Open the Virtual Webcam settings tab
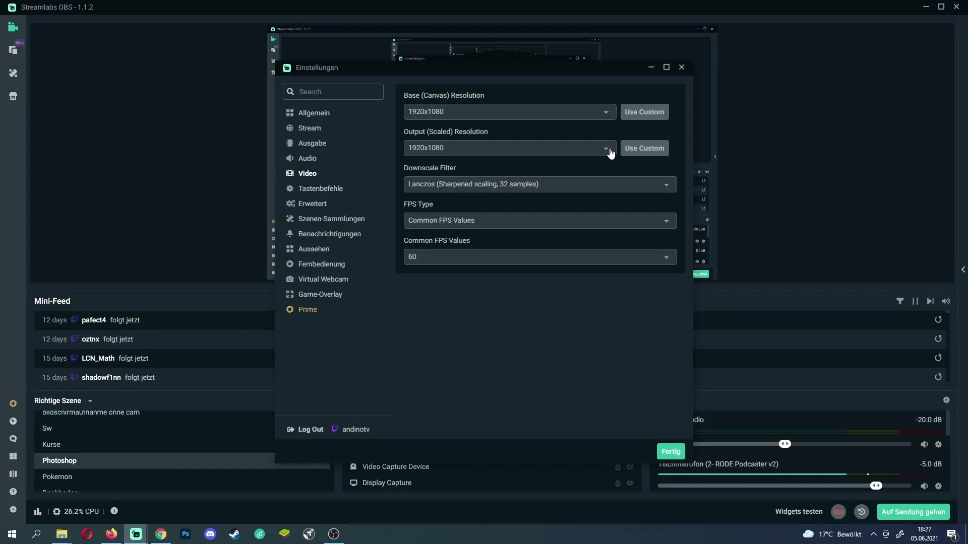Screen dimensions: 968x544 pos(323,279)
